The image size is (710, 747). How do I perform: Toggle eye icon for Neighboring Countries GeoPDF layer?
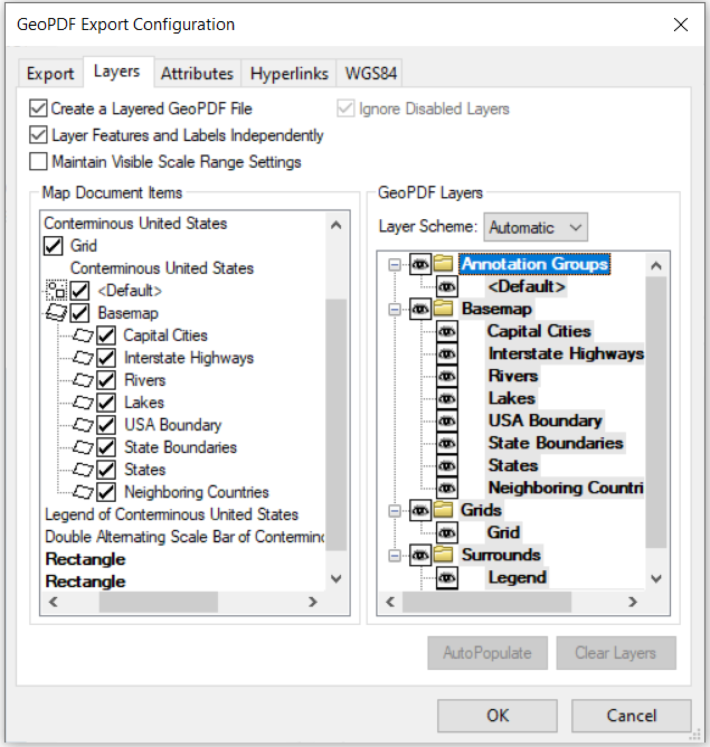tap(447, 488)
